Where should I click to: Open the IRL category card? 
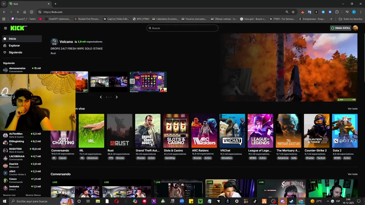coord(91,131)
